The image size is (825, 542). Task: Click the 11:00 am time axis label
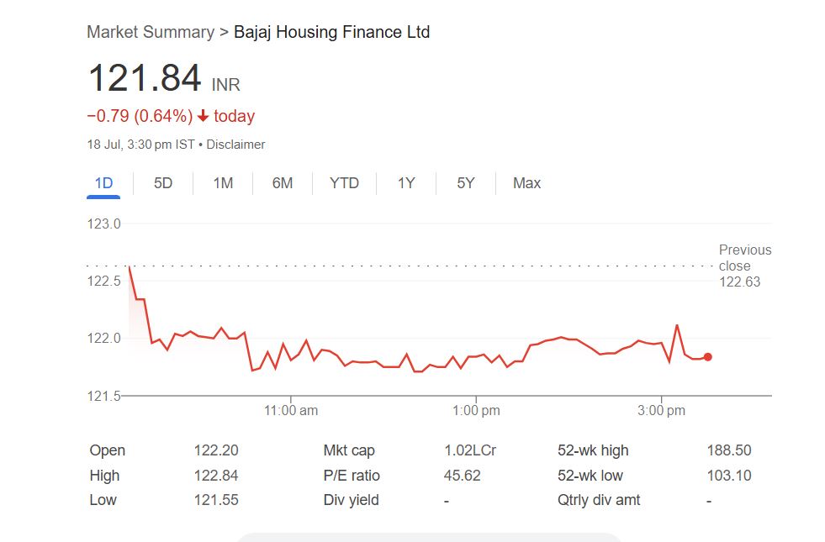(x=290, y=411)
